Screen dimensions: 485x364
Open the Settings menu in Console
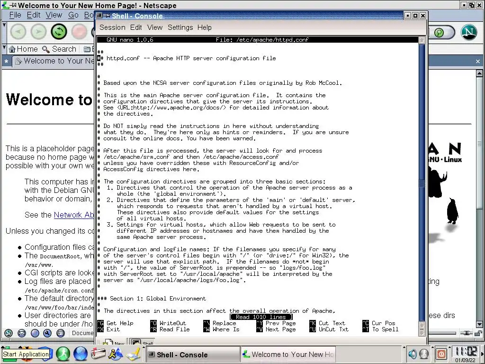tap(180, 27)
